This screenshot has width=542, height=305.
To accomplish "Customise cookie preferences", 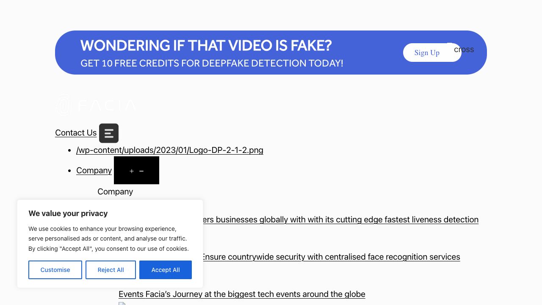I will [x=55, y=270].
